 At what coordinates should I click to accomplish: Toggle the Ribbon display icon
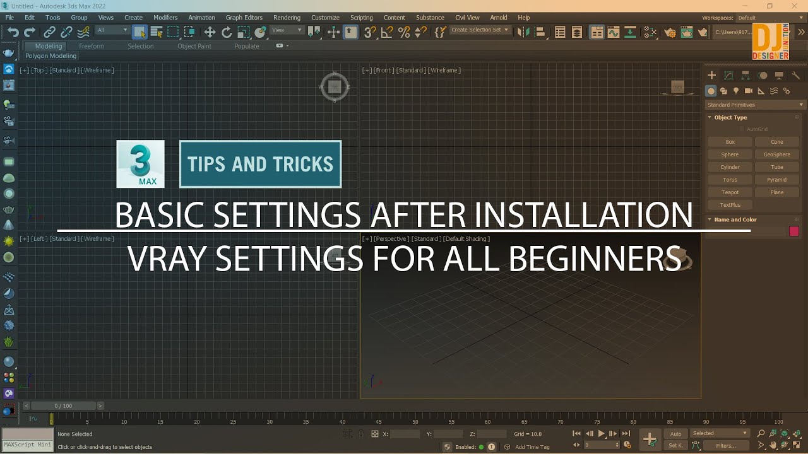pos(597,32)
